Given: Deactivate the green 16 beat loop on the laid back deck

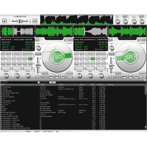Looking at the screenshot, I should pos(30,59).
